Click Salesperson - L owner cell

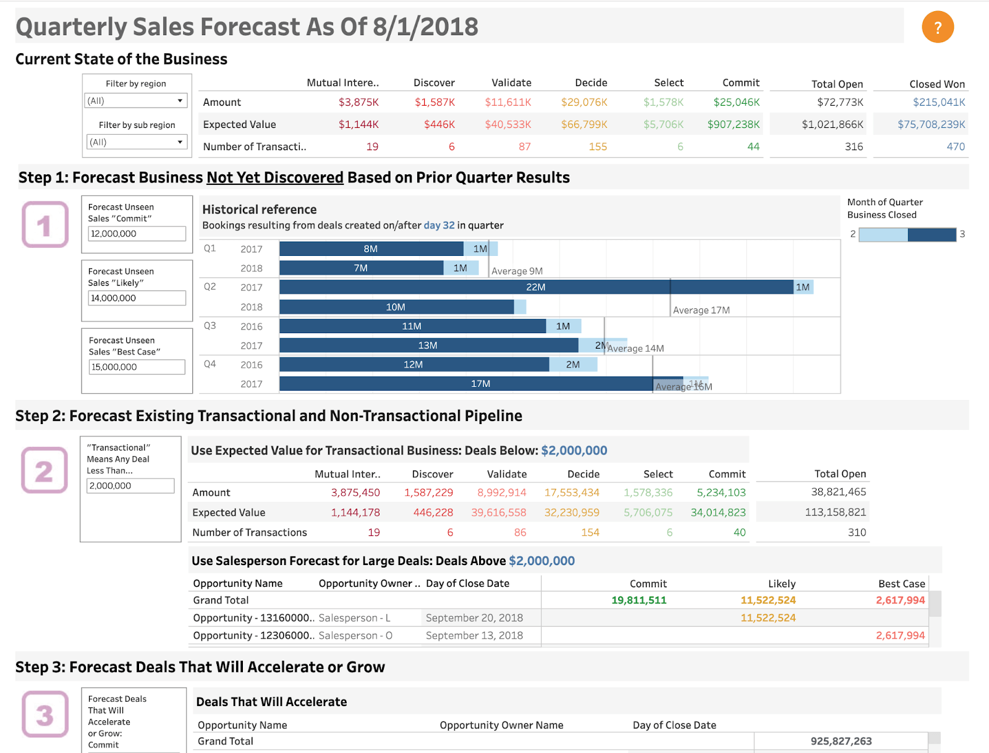[x=355, y=618]
